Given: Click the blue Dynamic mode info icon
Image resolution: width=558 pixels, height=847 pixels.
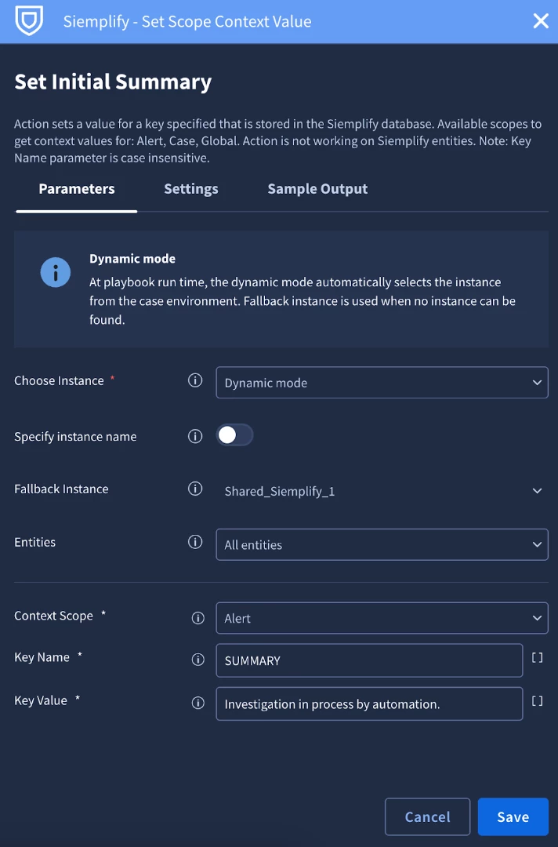Looking at the screenshot, I should coord(56,272).
